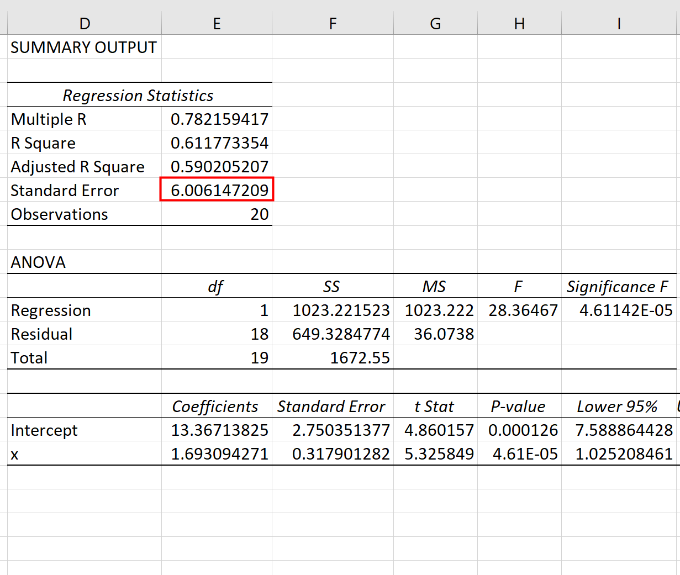This screenshot has width=680, height=575.
Task: Select column header E
Action: (x=216, y=23)
